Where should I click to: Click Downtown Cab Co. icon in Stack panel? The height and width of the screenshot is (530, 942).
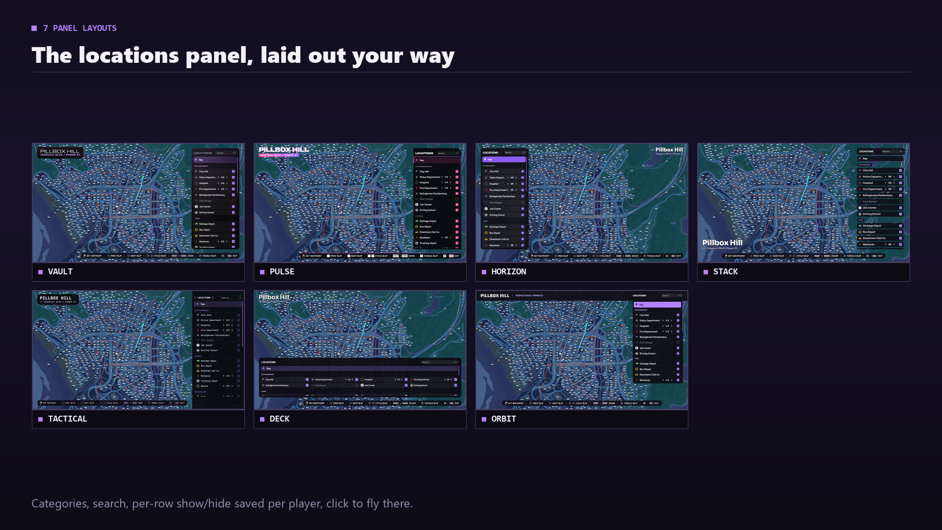860,238
